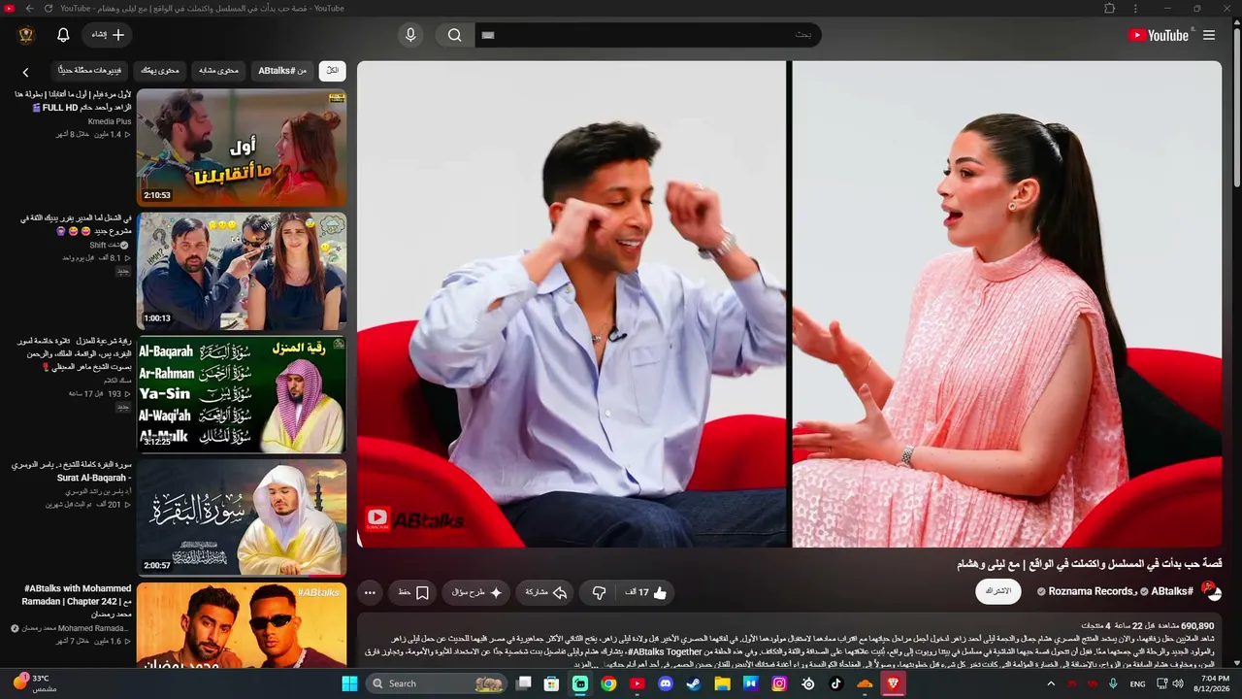Open SoundCloud from the taskbar
Viewport: 1242px width, 699px height.
tap(865, 683)
